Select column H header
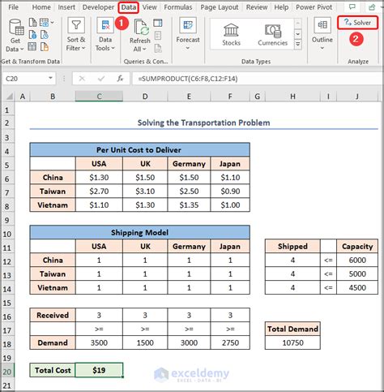Image resolution: width=384 pixels, height=392 pixels. [x=292, y=97]
